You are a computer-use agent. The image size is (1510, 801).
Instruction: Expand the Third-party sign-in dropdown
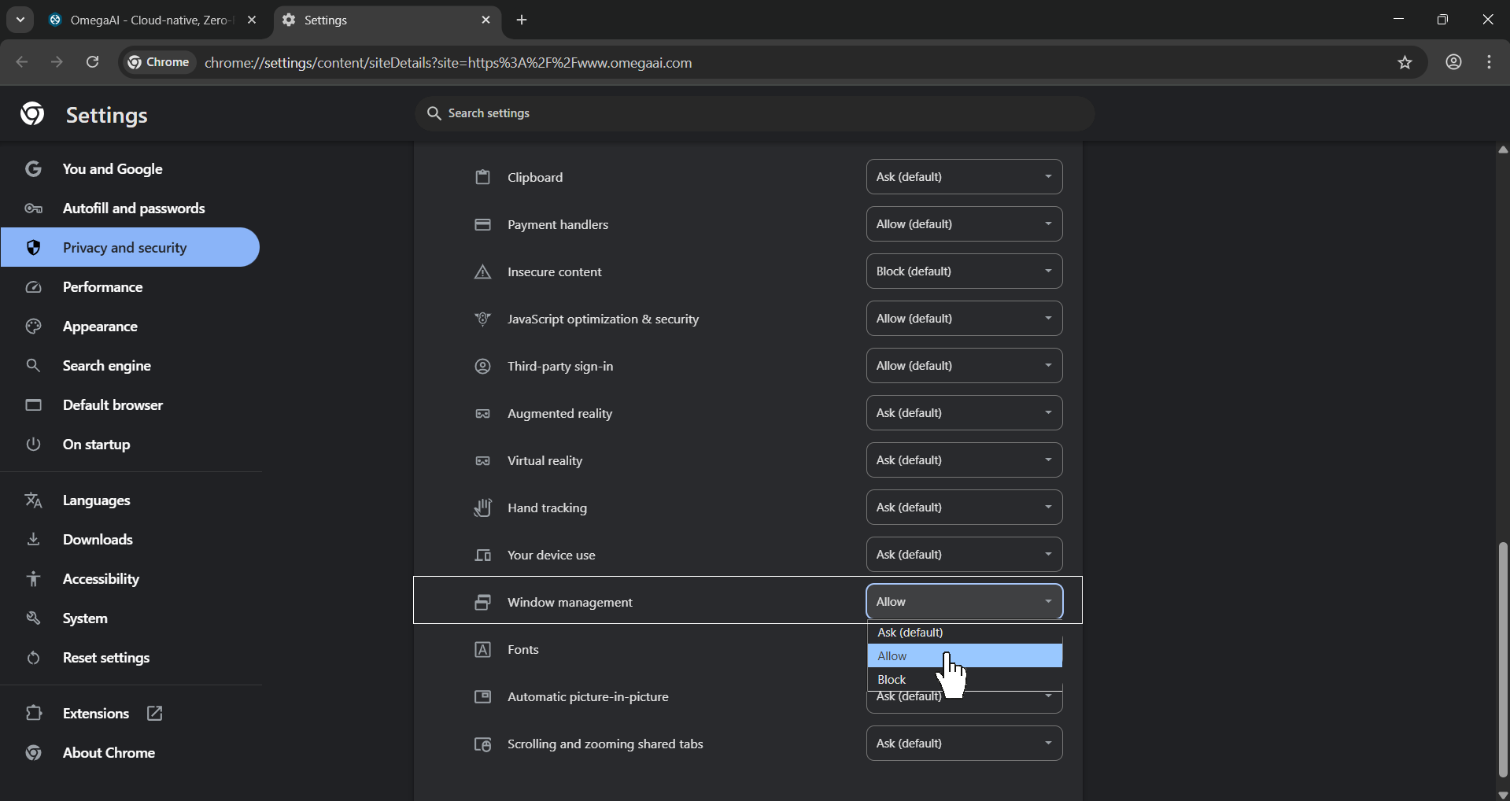tap(964, 366)
